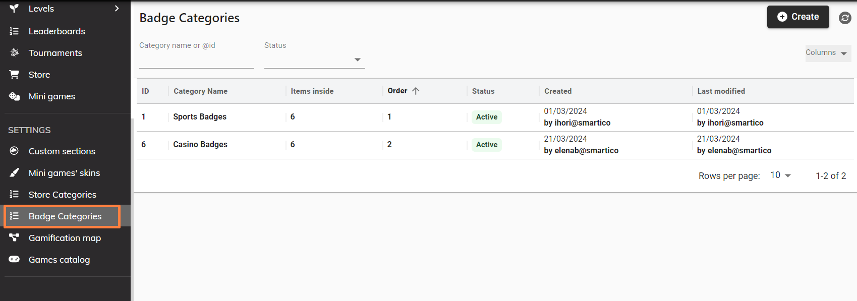Open the Sports Badges category row
This screenshot has height=301, width=857.
[200, 117]
